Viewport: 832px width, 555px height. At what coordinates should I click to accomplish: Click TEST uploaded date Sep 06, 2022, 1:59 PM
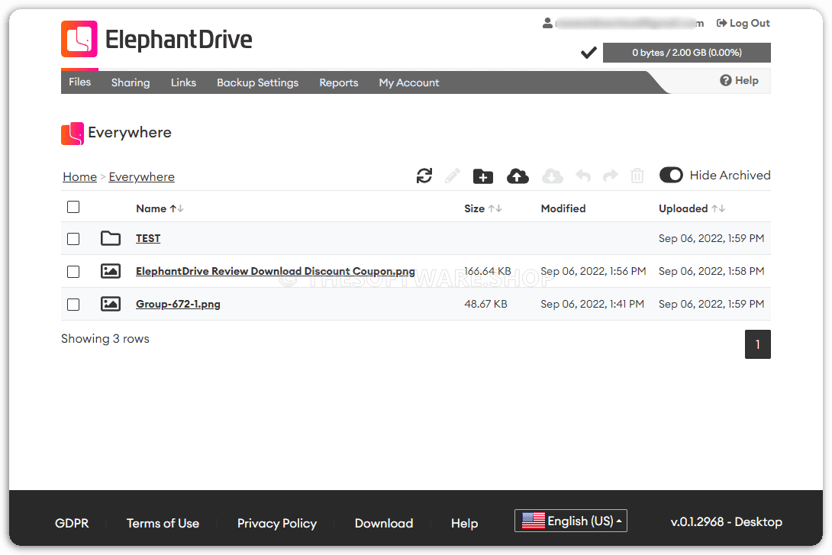coord(711,238)
